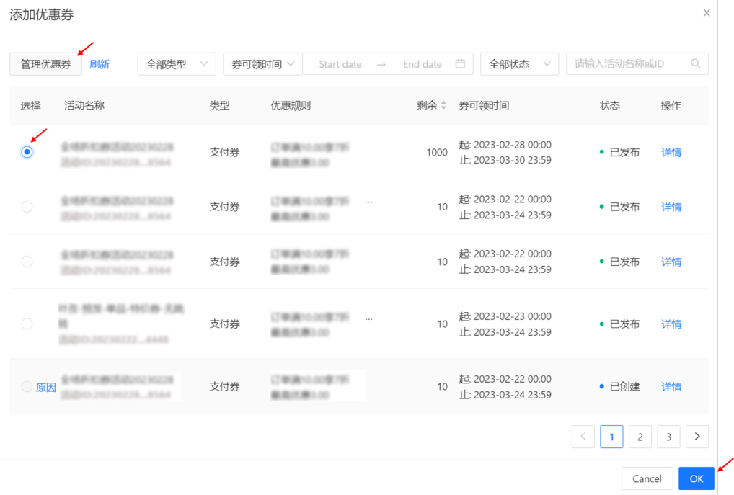Click the 优惠规则 column header
This screenshot has height=495, width=734.
pyautogui.click(x=291, y=105)
